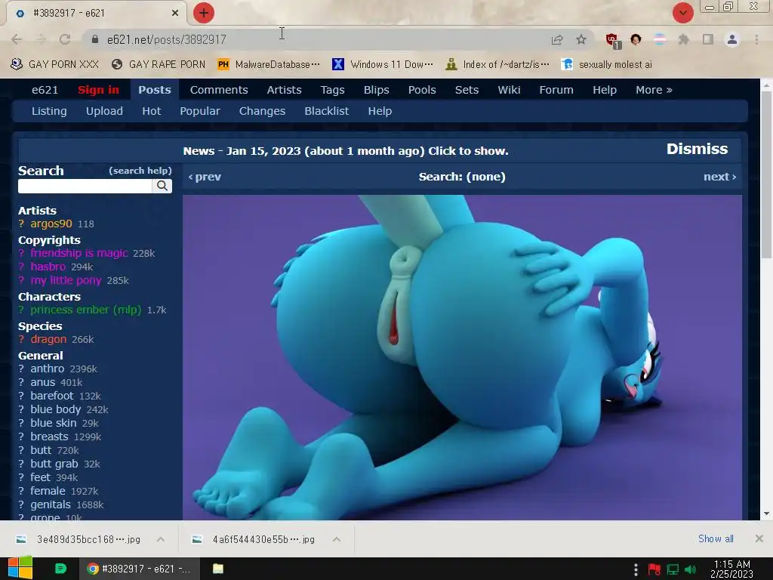Viewport: 773px width, 580px height.
Task: View site information via the lock icon
Action: click(95, 39)
